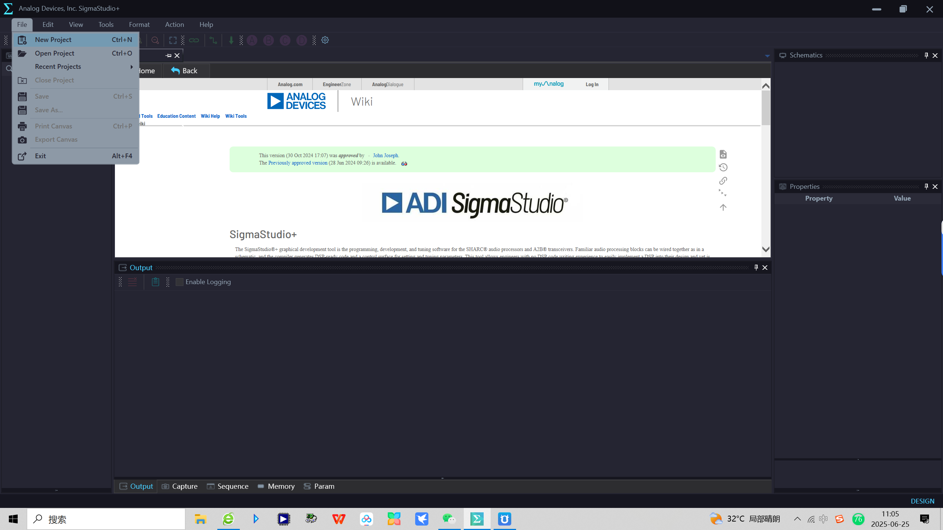Click the wiki scrollbar down arrow
Viewport: 943px width, 530px height.
click(x=766, y=249)
